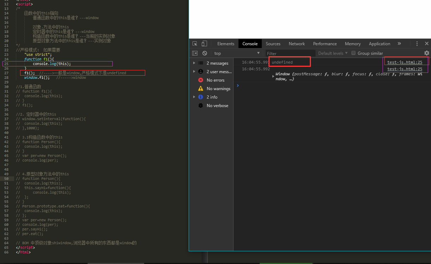Hide the console sidebar panel icon
Viewport: 431px width, 264px height.
tap(195, 53)
